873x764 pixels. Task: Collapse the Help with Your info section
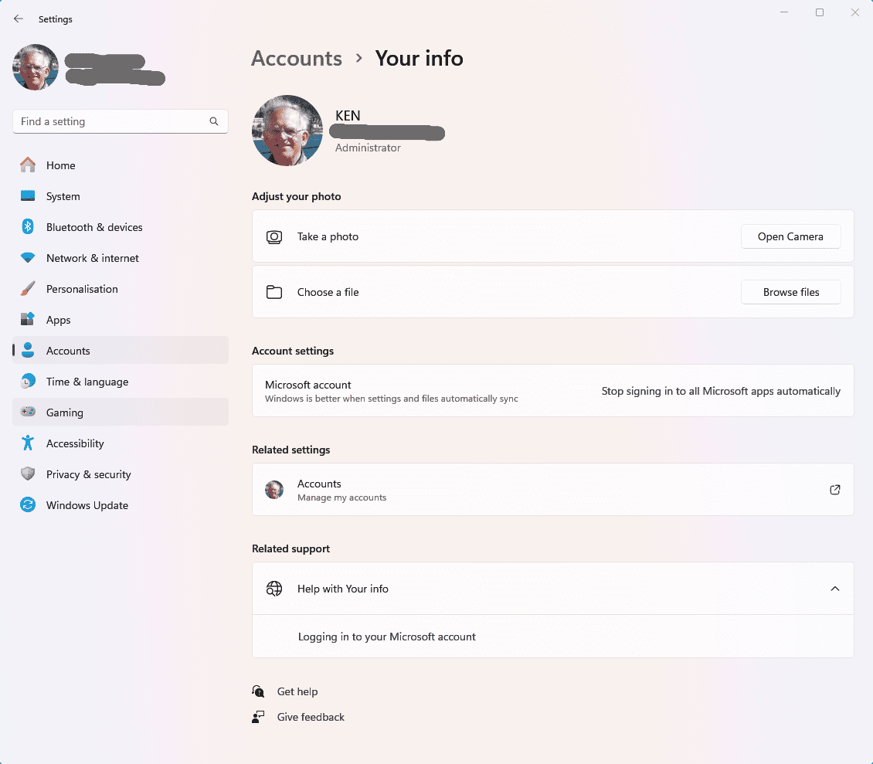(x=834, y=589)
